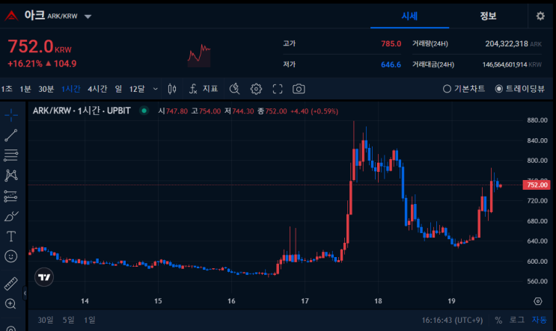The image size is (556, 331).
Task: Select the text annotation tool
Action: coord(11,236)
